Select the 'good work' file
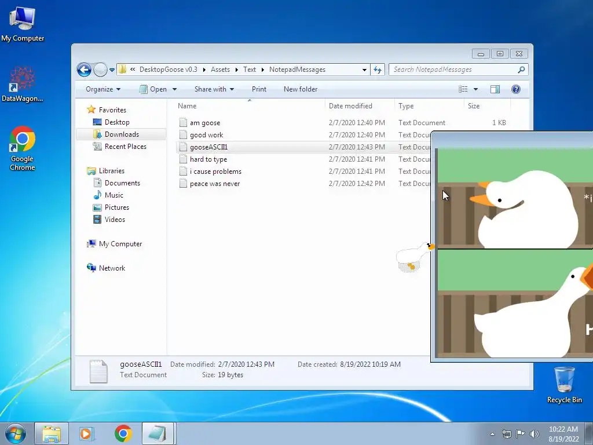This screenshot has width=593, height=445. click(x=207, y=134)
